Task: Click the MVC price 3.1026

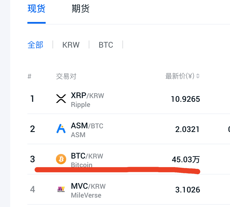Action: coord(187,190)
